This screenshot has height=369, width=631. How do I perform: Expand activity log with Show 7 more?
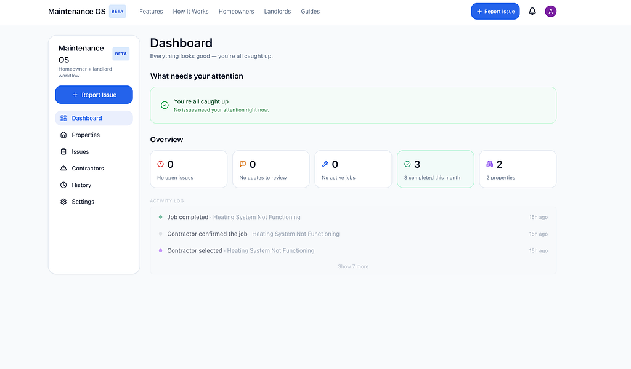tap(353, 267)
